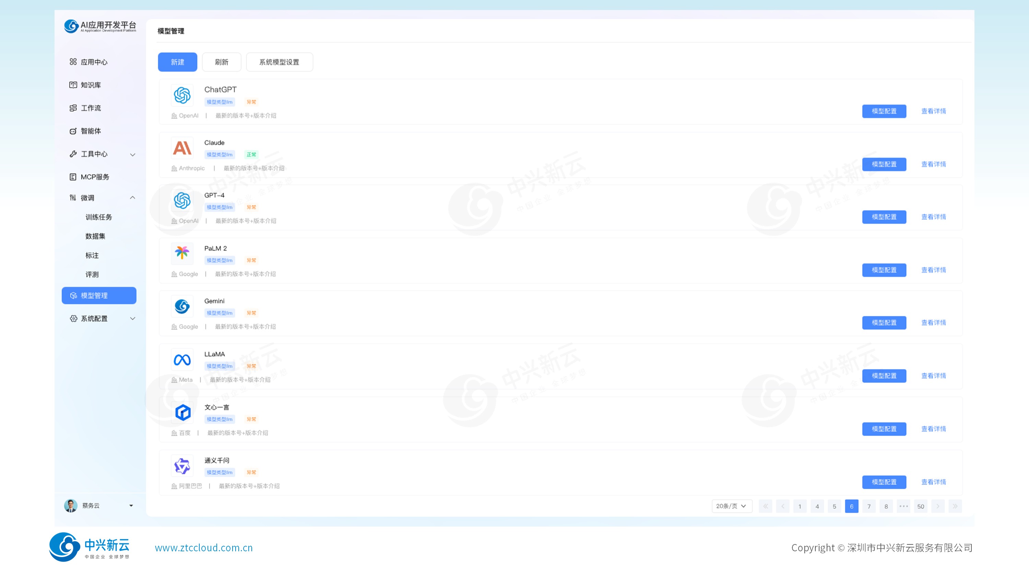Click the GPT-4 model logo
Screen dimensions: 1029x578
(182, 201)
